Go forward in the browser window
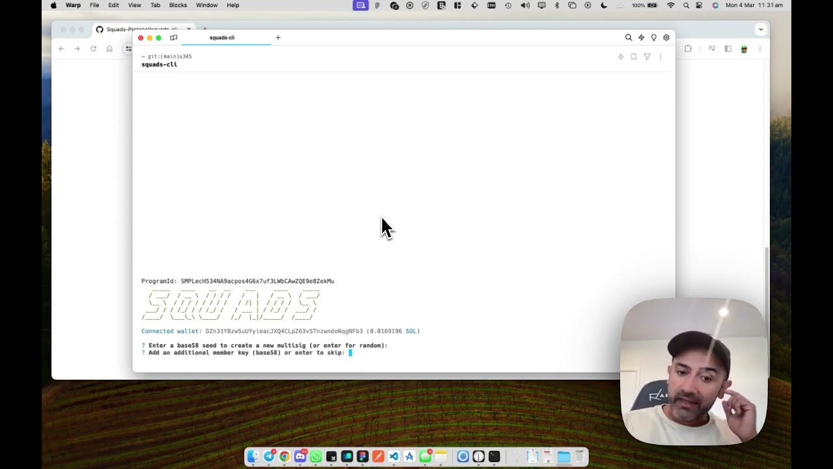The image size is (833, 469). tap(77, 49)
